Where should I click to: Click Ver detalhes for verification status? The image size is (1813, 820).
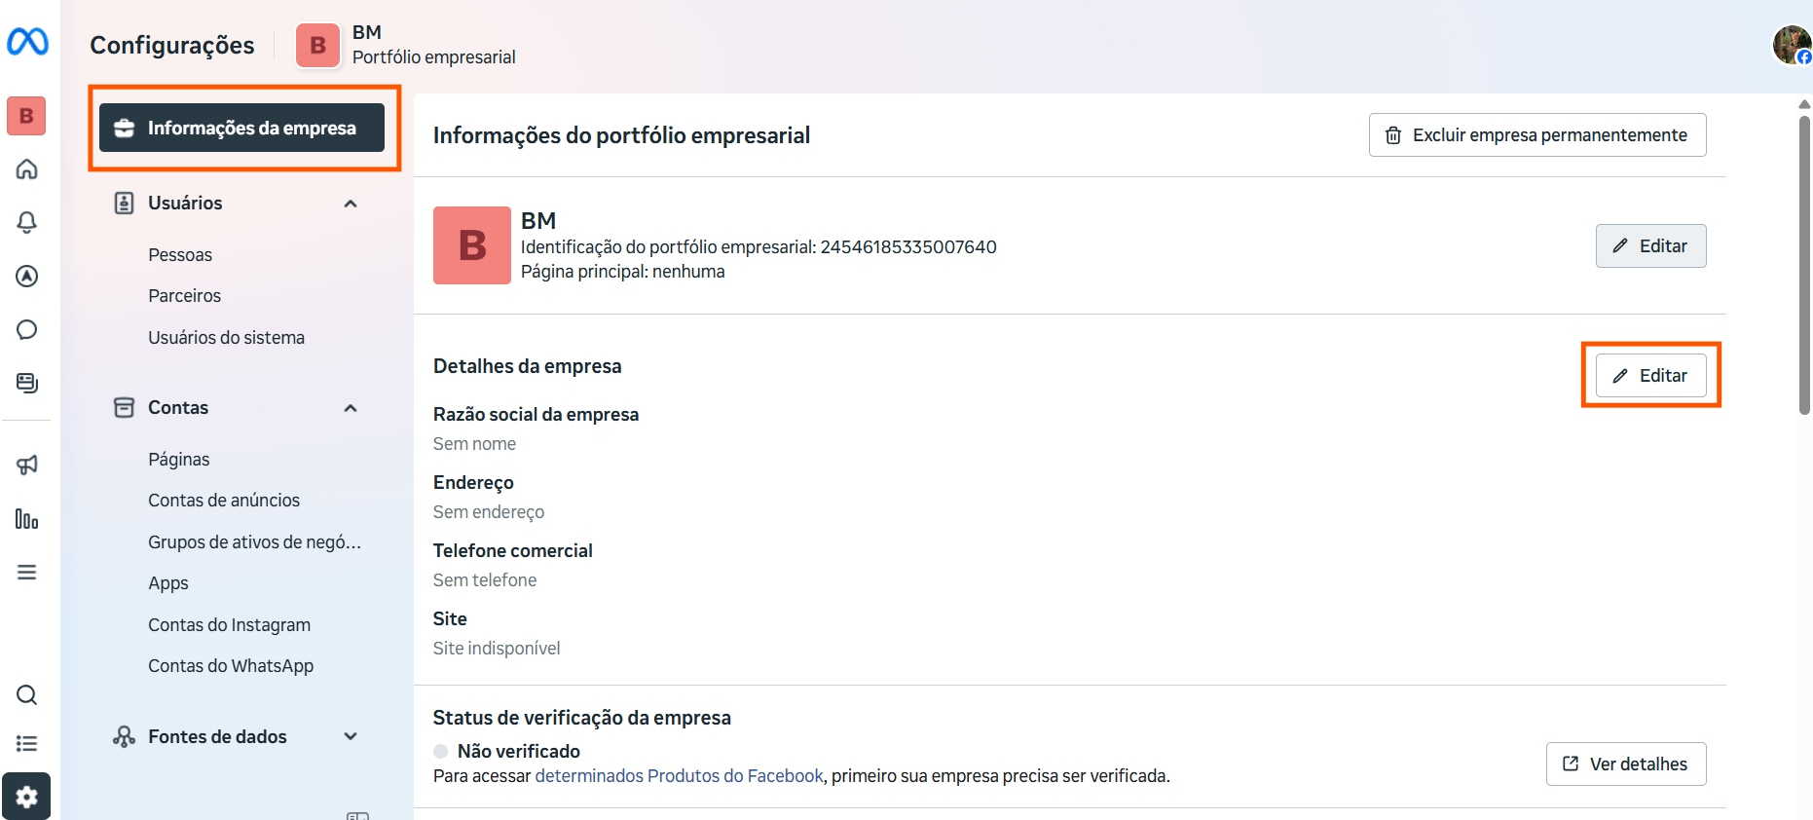click(1626, 764)
